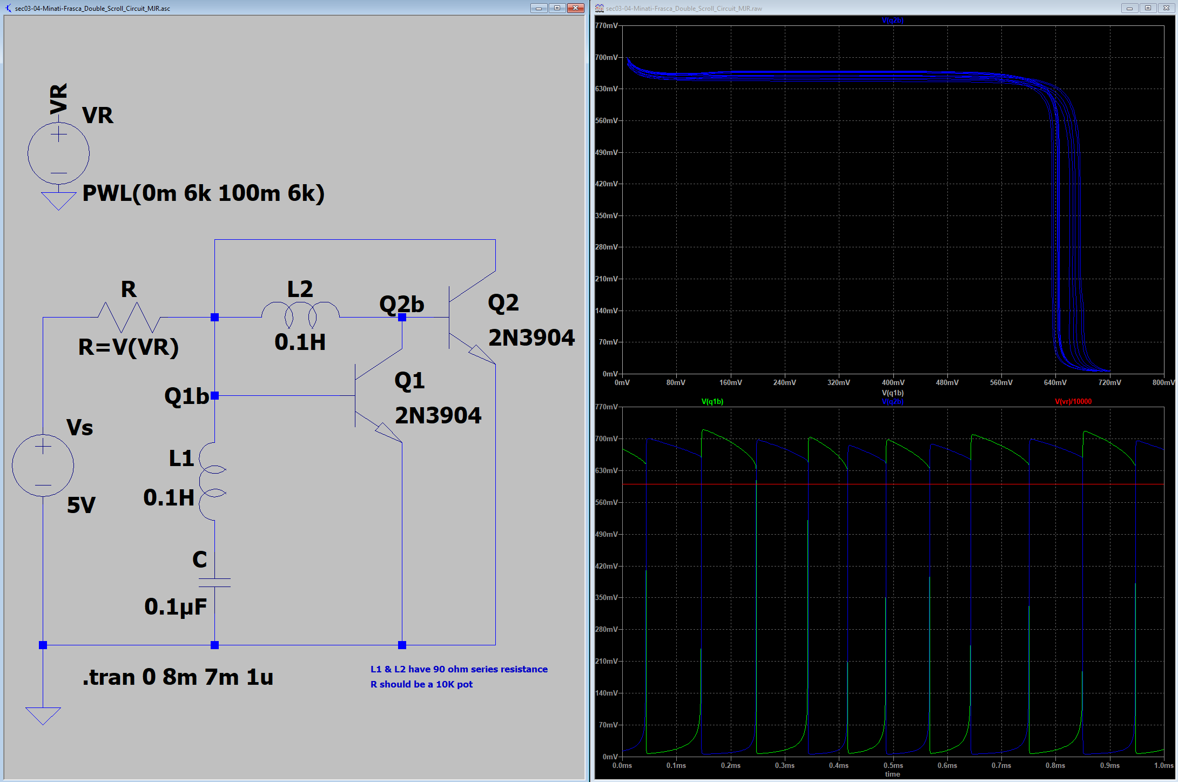
Task: Click the resistor R zigzag symbol
Action: pos(129,318)
